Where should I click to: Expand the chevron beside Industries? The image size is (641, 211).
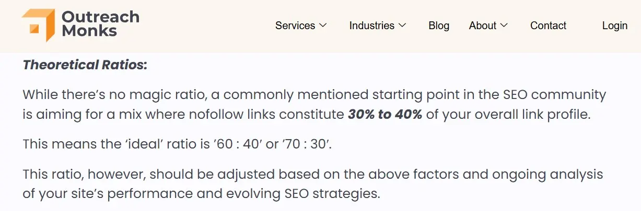[x=402, y=26]
